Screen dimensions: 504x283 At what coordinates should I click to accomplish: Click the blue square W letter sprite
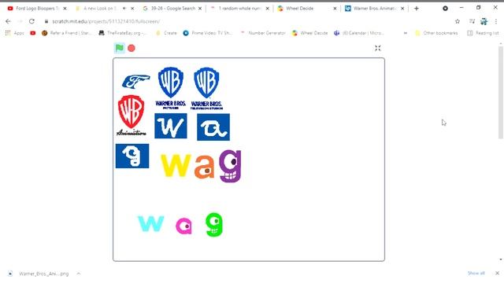[x=171, y=126]
